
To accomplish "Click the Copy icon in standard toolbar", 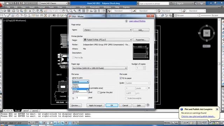I will [34, 11].
